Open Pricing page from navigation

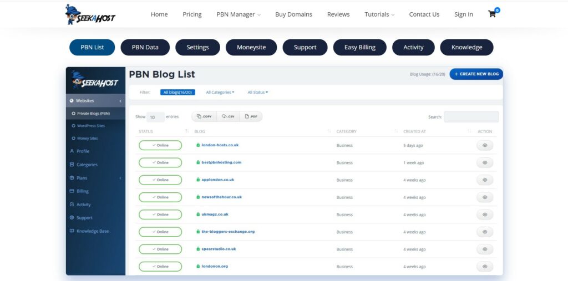192,14
